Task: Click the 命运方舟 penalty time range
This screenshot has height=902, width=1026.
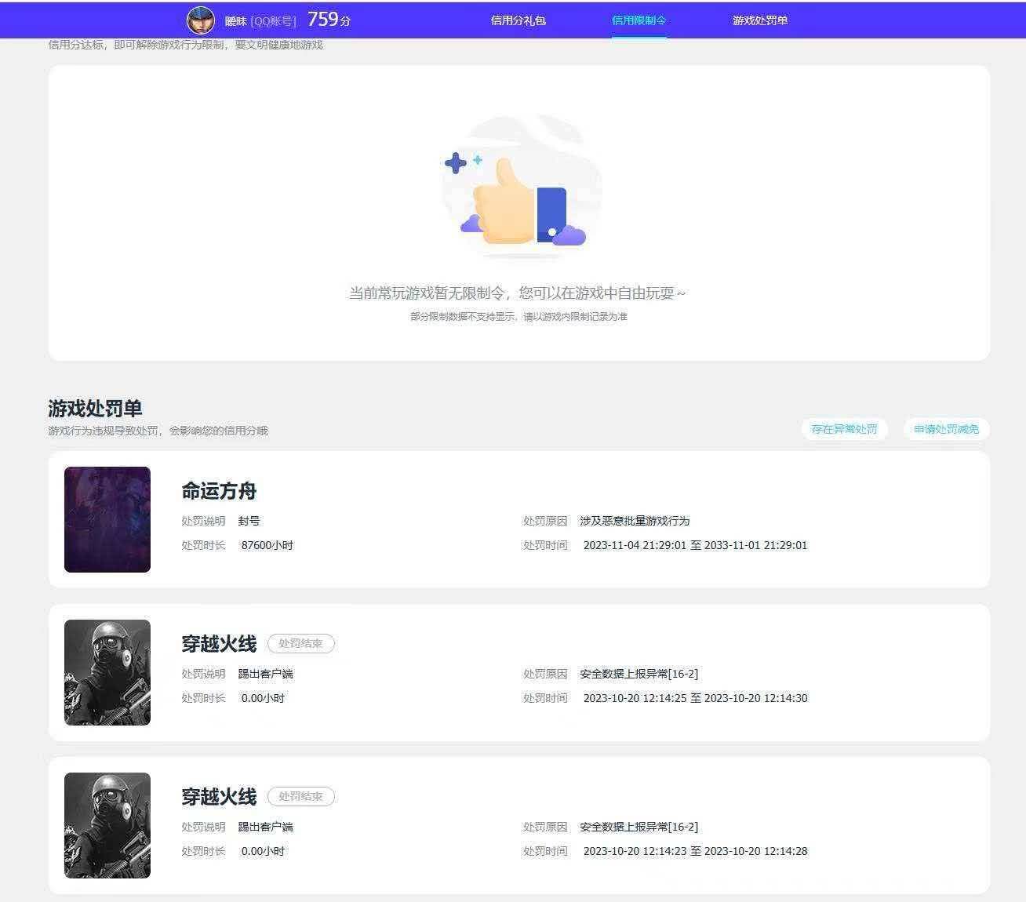Action: pyautogui.click(x=695, y=545)
